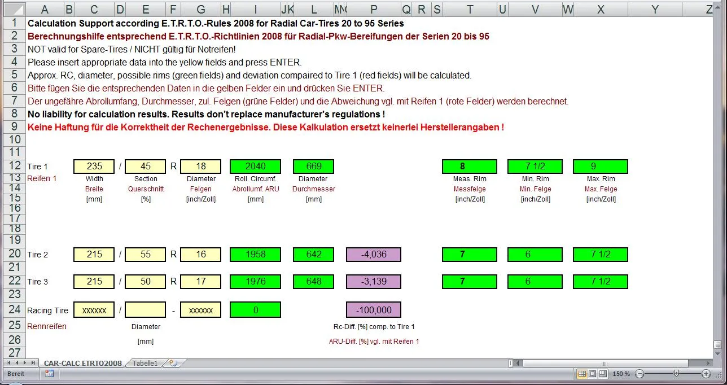This screenshot has height=385, width=727.
Task: Select the Tire 1 width field 235
Action: [94, 167]
